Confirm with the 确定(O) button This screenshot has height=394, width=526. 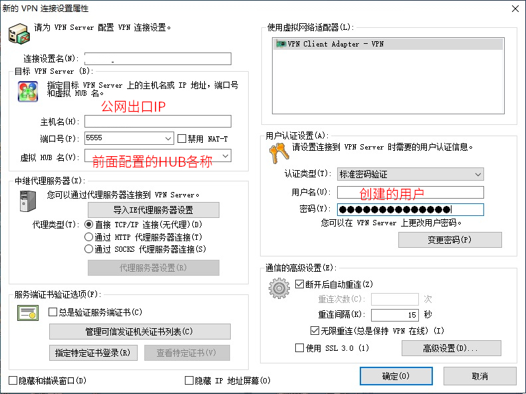click(x=396, y=376)
